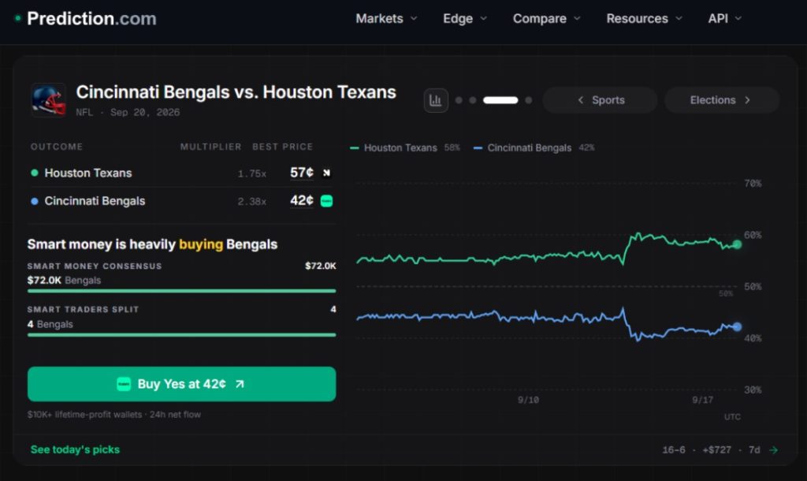
Task: Click the Cincinnati Bengals outcome row
Action: [x=182, y=201]
